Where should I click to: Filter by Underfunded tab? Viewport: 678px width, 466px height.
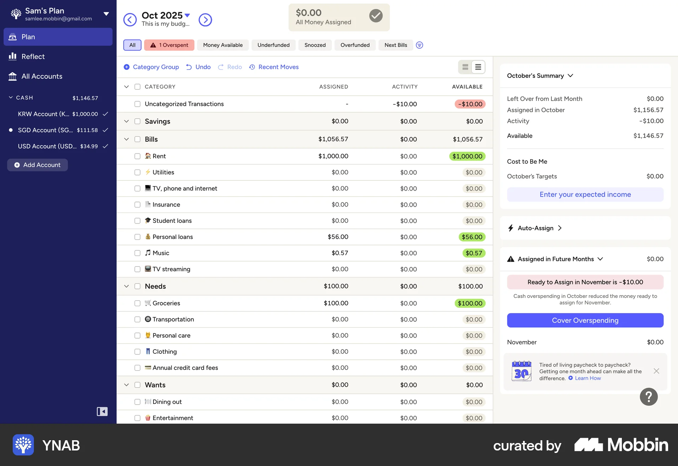click(273, 45)
